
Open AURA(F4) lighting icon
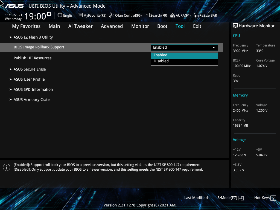coord(173,15)
